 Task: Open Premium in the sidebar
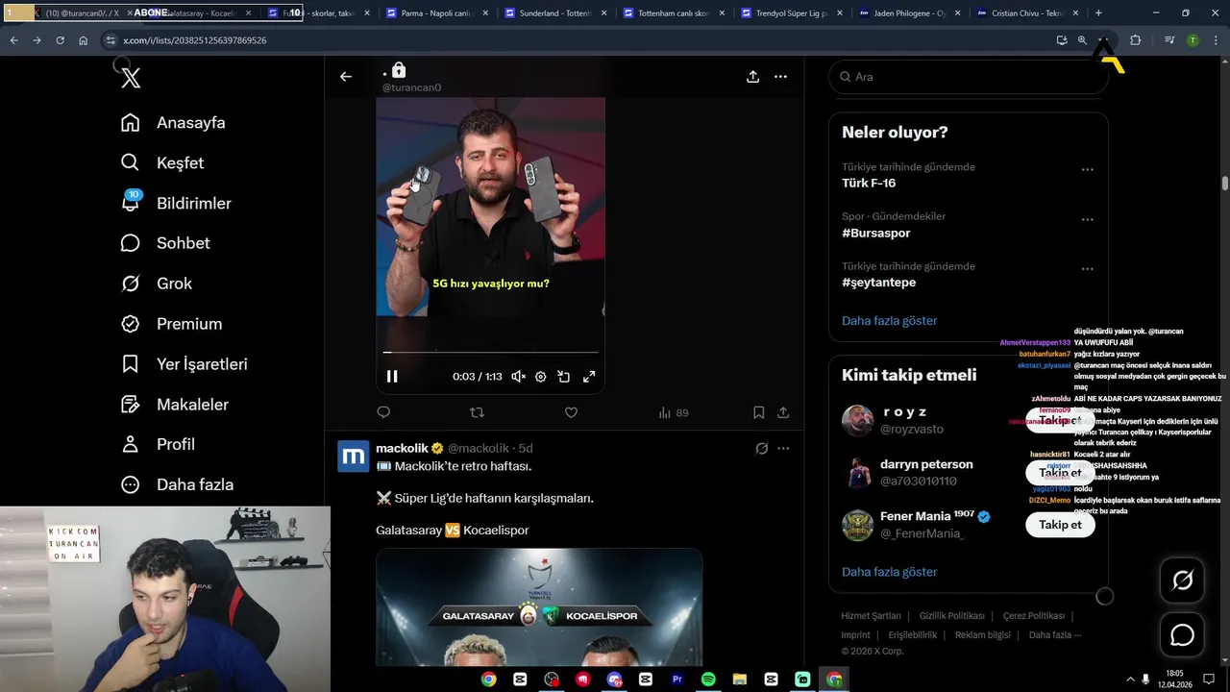pos(171,324)
